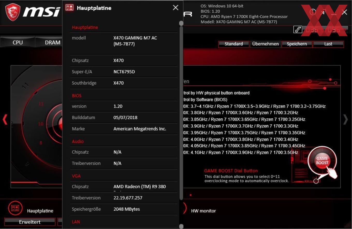The image size is (352, 229).
Task: Open the thermometer temperature icon
Action: tap(298, 29)
